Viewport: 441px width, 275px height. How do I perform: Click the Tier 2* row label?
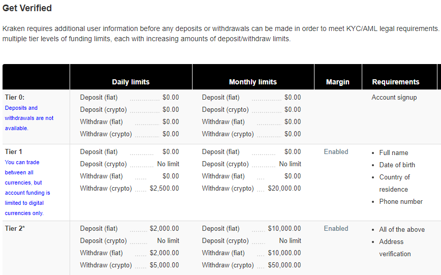coord(15,229)
